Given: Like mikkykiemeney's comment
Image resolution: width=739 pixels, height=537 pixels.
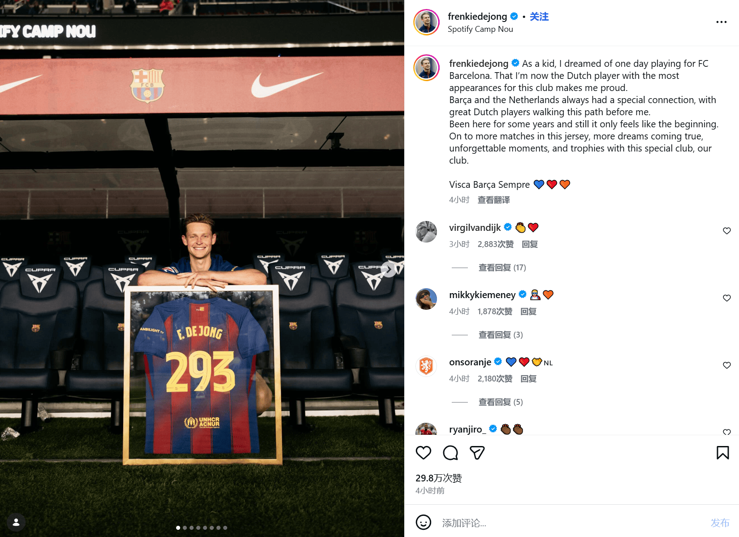Looking at the screenshot, I should (726, 298).
